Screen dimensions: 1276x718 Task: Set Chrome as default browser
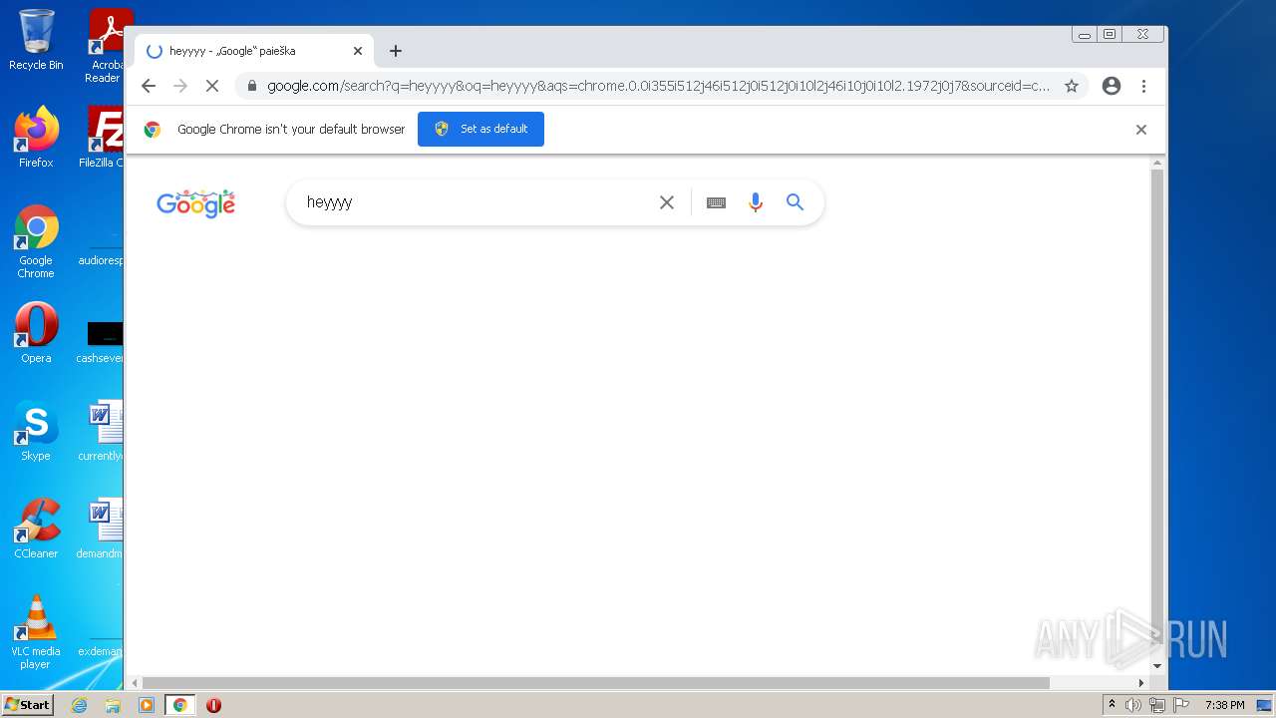coord(480,129)
